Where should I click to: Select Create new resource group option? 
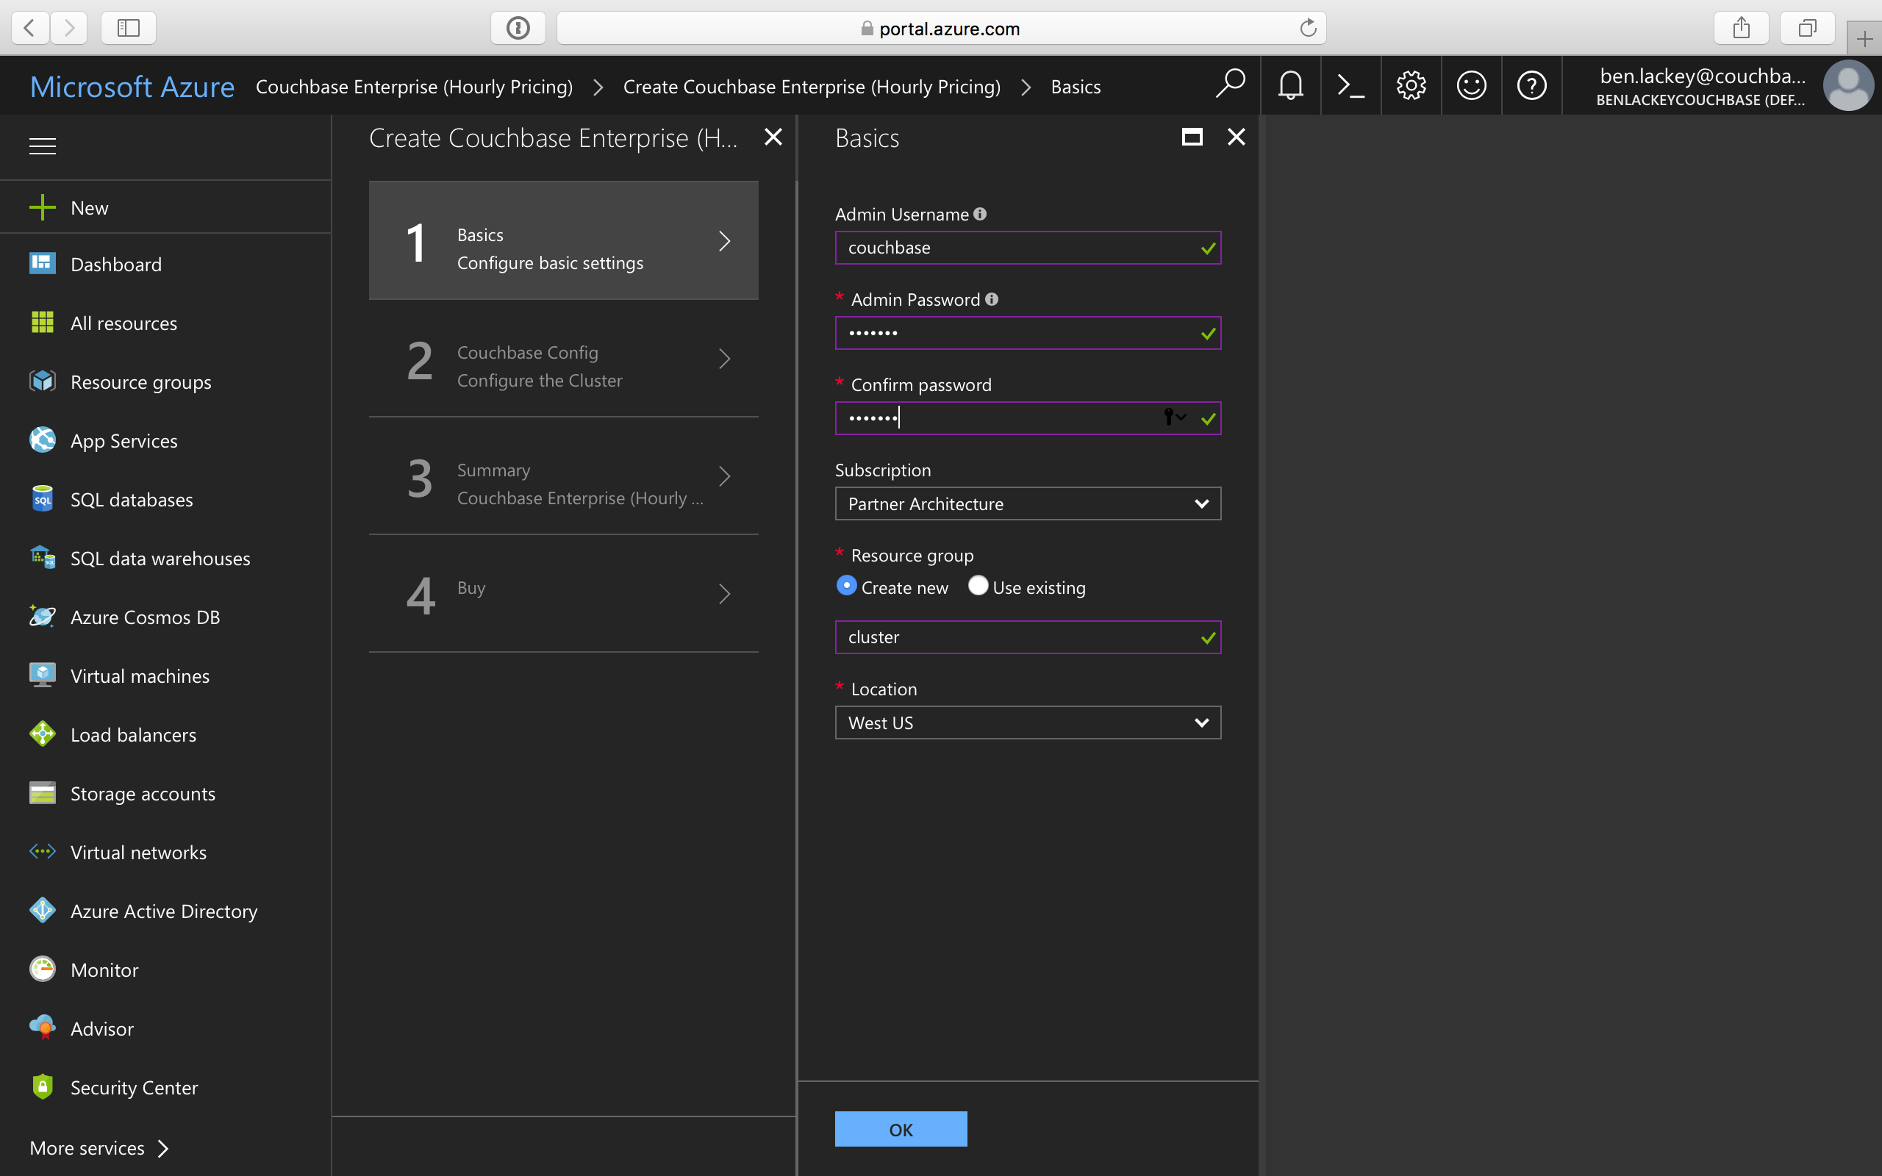click(x=846, y=586)
